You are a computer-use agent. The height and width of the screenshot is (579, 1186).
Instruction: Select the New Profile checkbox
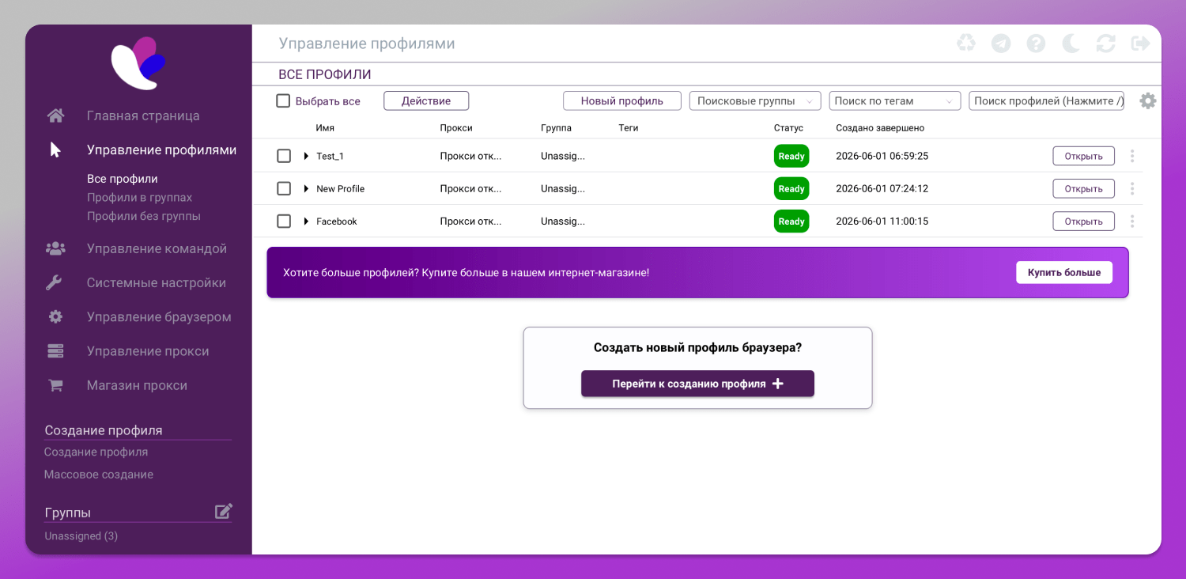284,188
